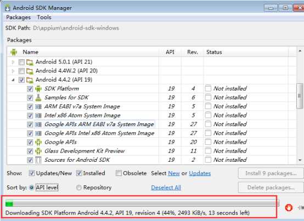Click the Android 4.4.2 folder icon
Viewport: 304px width, 221px height.
point(30,80)
